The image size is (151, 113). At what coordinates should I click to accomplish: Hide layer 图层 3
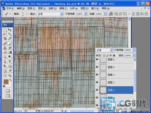coord(97,82)
